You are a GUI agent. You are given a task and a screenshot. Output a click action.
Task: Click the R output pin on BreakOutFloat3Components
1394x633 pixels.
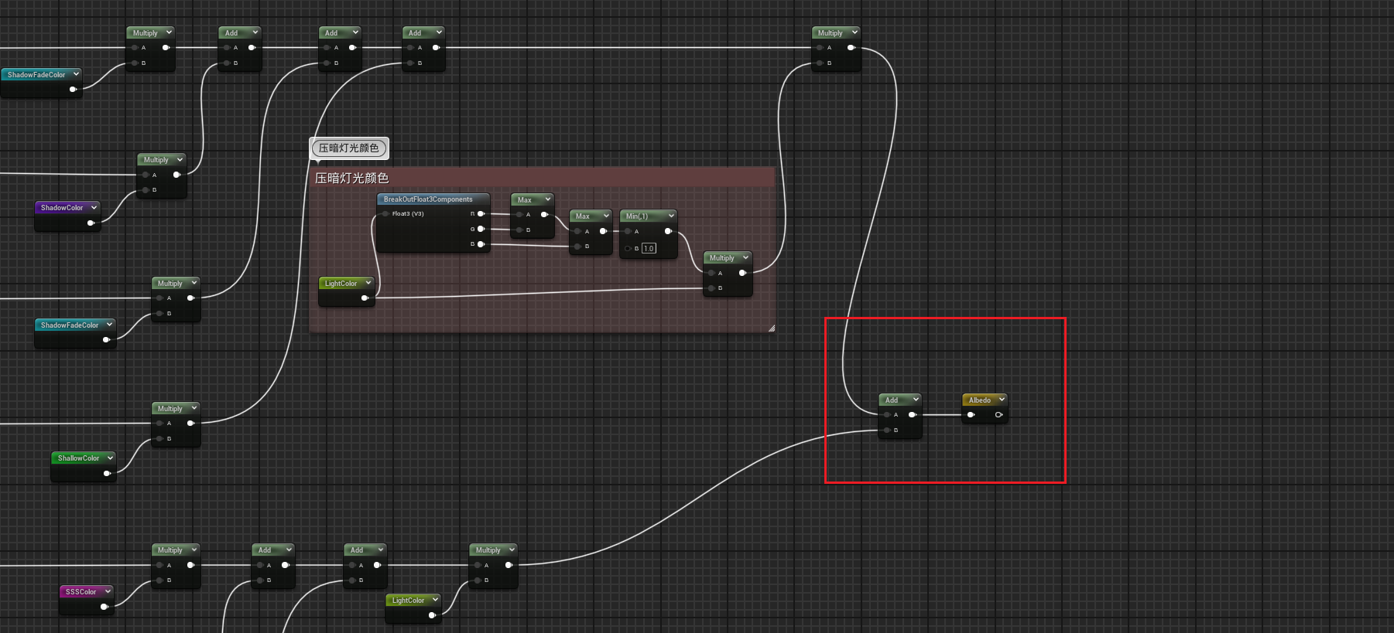[481, 214]
